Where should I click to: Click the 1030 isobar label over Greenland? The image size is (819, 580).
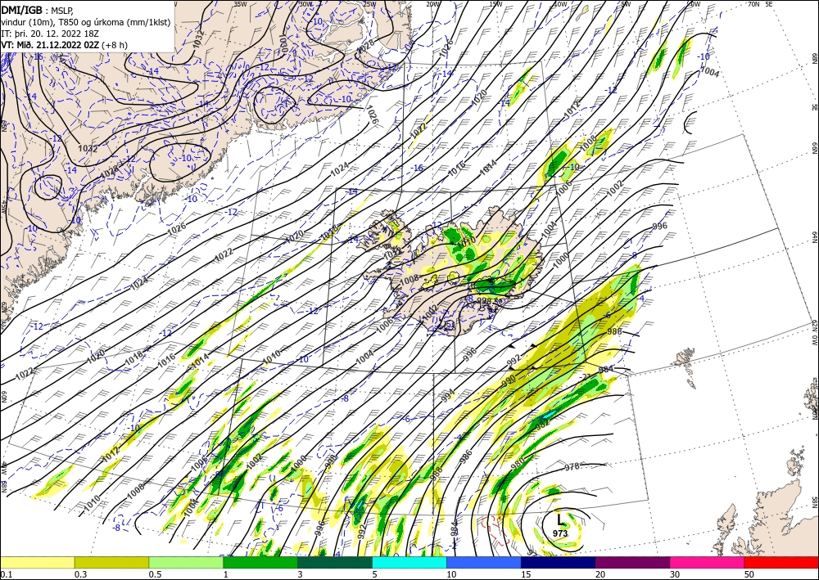(283, 44)
